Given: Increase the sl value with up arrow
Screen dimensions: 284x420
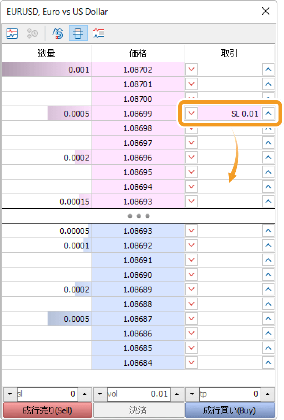Looking at the screenshot, I should tap(85, 394).
